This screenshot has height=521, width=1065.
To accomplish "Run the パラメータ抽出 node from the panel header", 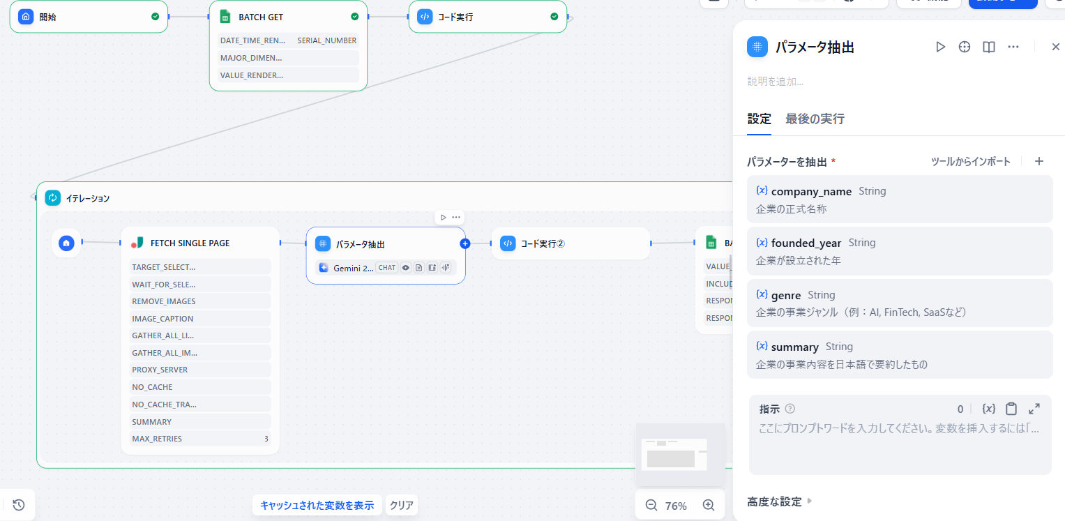I will point(940,47).
